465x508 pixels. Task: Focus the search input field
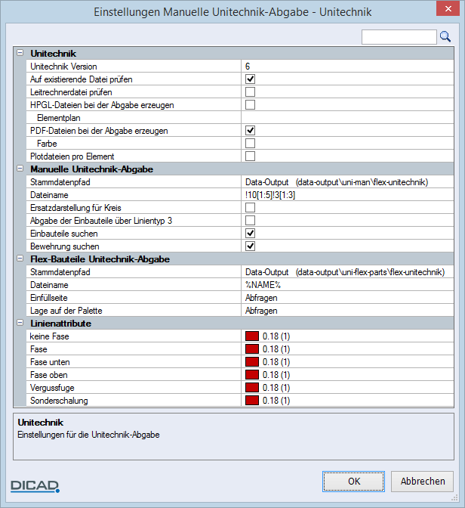[x=399, y=37]
